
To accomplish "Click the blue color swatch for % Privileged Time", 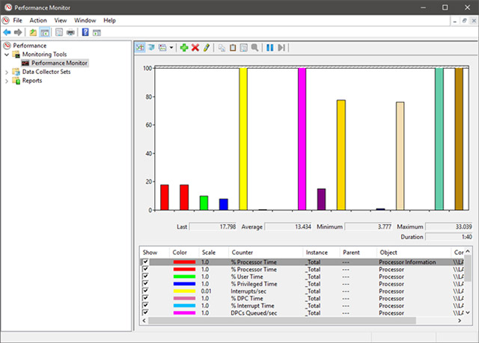I will pyautogui.click(x=184, y=284).
